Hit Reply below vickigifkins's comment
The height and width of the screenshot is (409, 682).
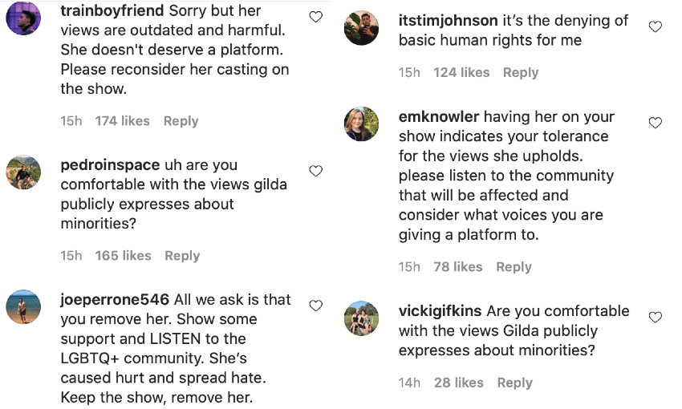click(514, 383)
